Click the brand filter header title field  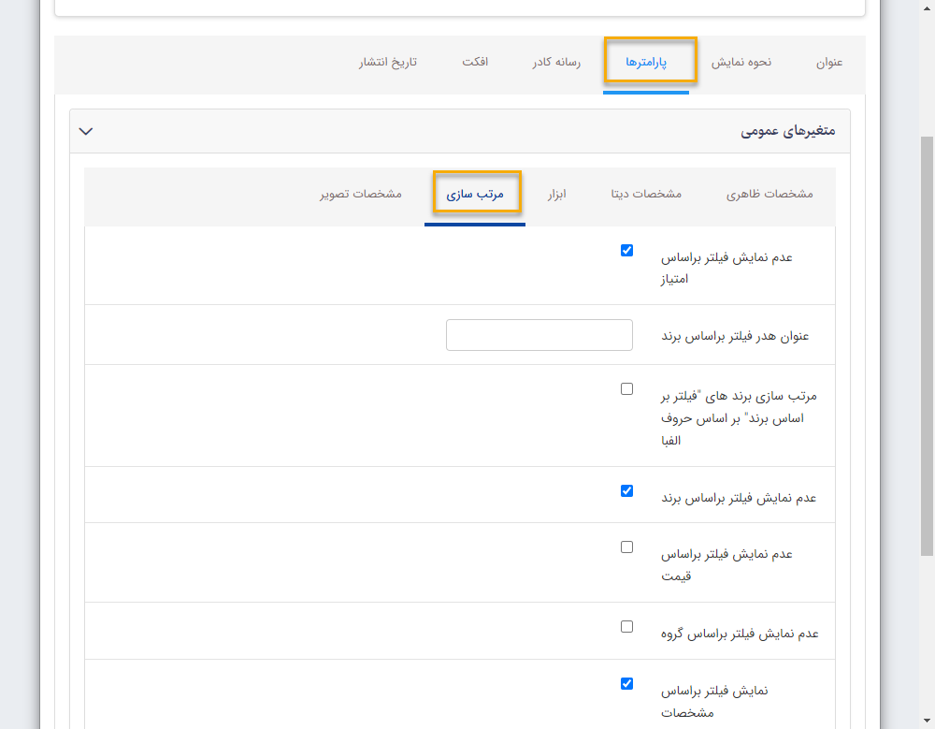539,334
